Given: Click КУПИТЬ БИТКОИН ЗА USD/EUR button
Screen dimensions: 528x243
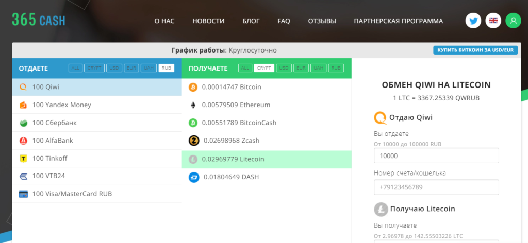Looking at the screenshot, I should (475, 50).
